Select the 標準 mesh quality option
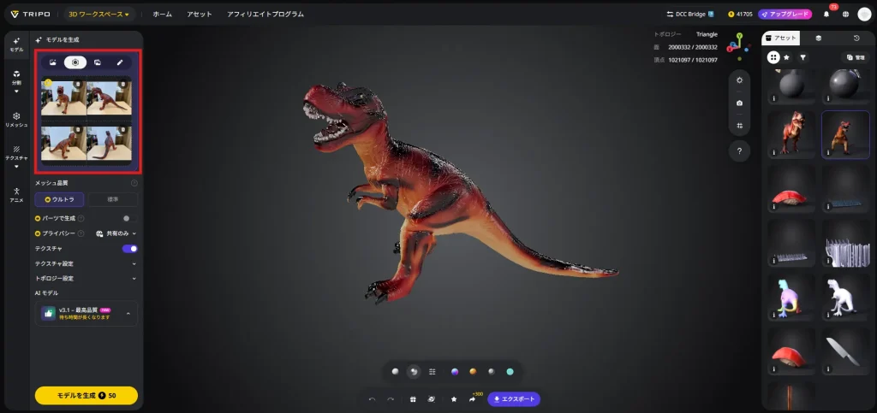The image size is (877, 413). pyautogui.click(x=112, y=199)
